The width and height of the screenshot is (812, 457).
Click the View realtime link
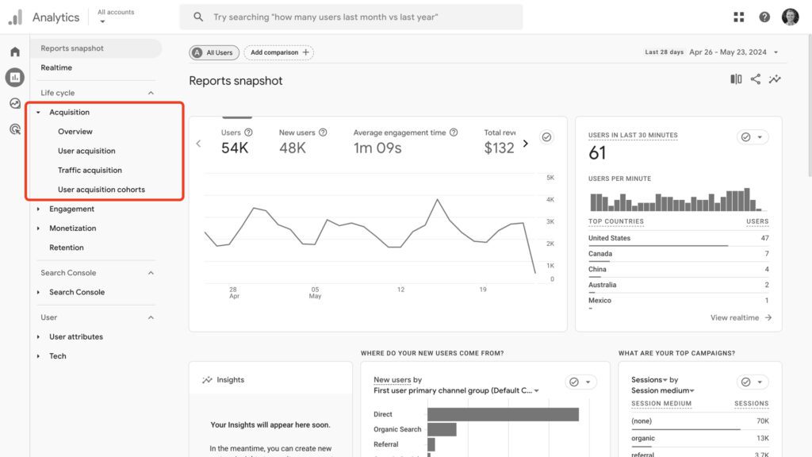[741, 317]
